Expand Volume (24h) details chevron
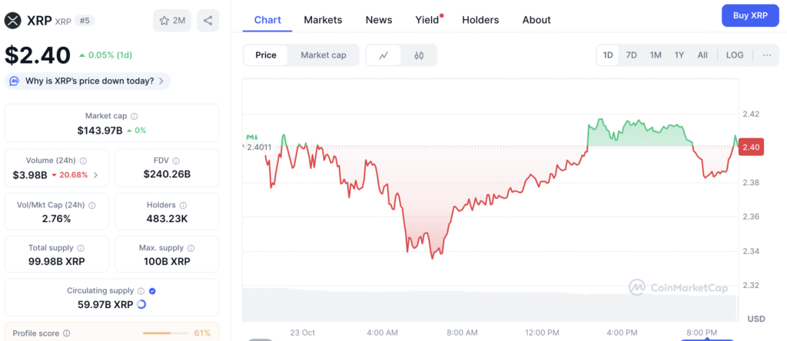Image resolution: width=787 pixels, height=341 pixels. click(x=96, y=175)
